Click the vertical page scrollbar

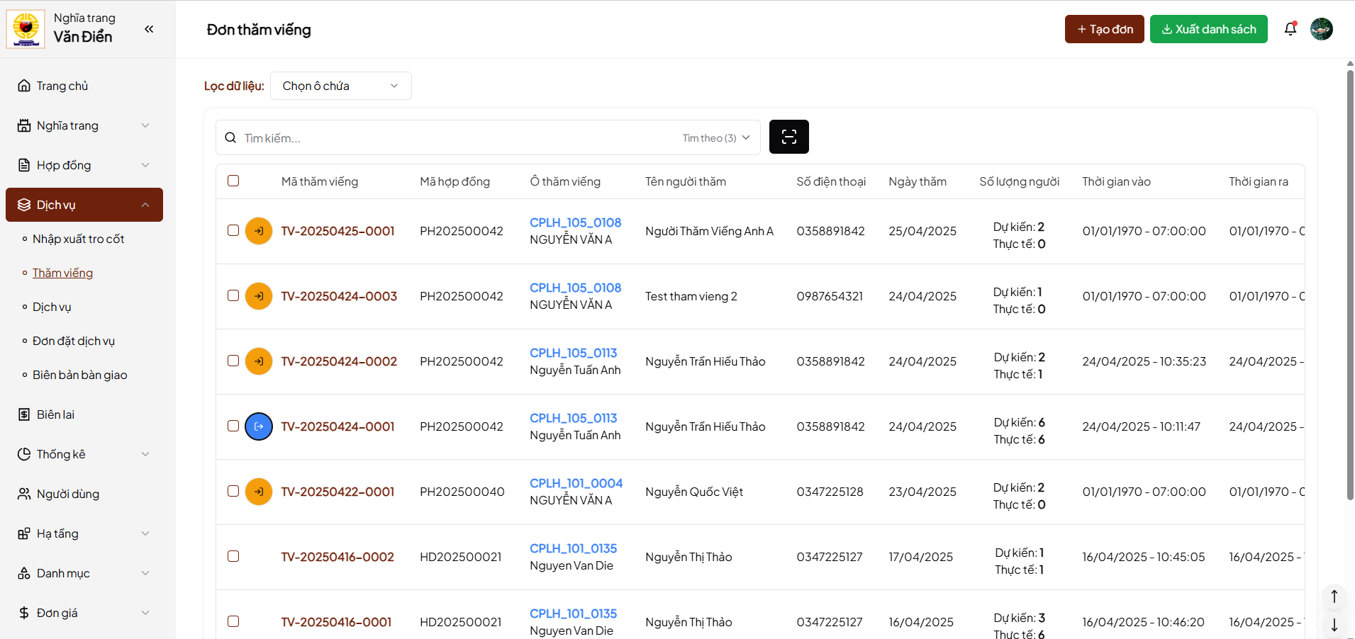tap(1350, 283)
